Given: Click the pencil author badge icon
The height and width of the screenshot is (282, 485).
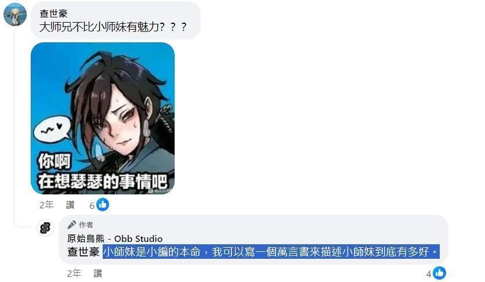Looking at the screenshot, I should tap(71, 225).
